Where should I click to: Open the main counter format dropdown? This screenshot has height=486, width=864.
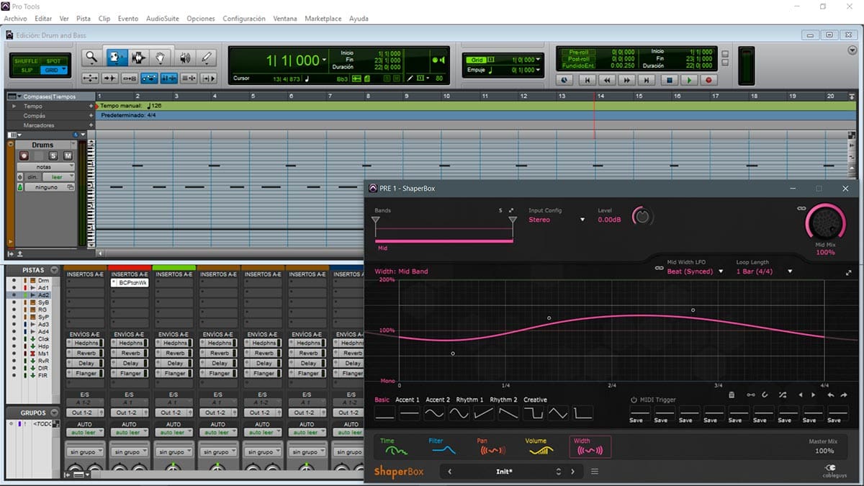click(x=325, y=60)
